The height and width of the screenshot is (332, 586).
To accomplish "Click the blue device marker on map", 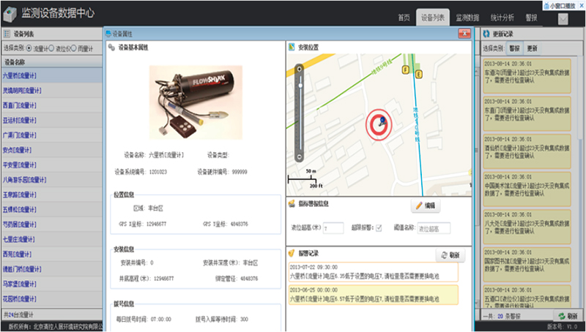I will pyautogui.click(x=382, y=118).
